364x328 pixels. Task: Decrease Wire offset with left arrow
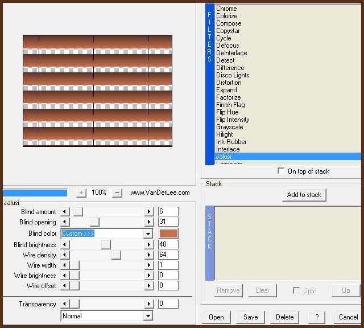point(65,285)
